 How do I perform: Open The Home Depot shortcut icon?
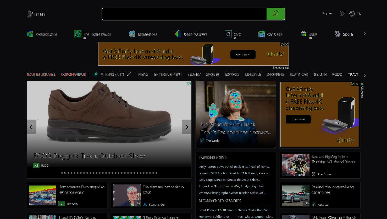pos(78,34)
